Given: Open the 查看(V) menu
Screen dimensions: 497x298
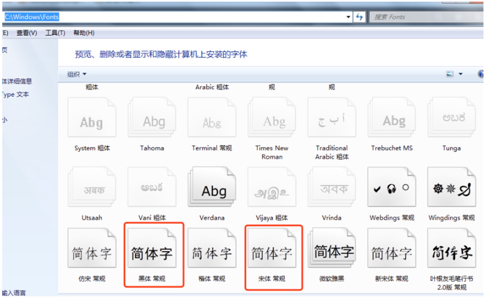Looking at the screenshot, I should pyautogui.click(x=27, y=33).
